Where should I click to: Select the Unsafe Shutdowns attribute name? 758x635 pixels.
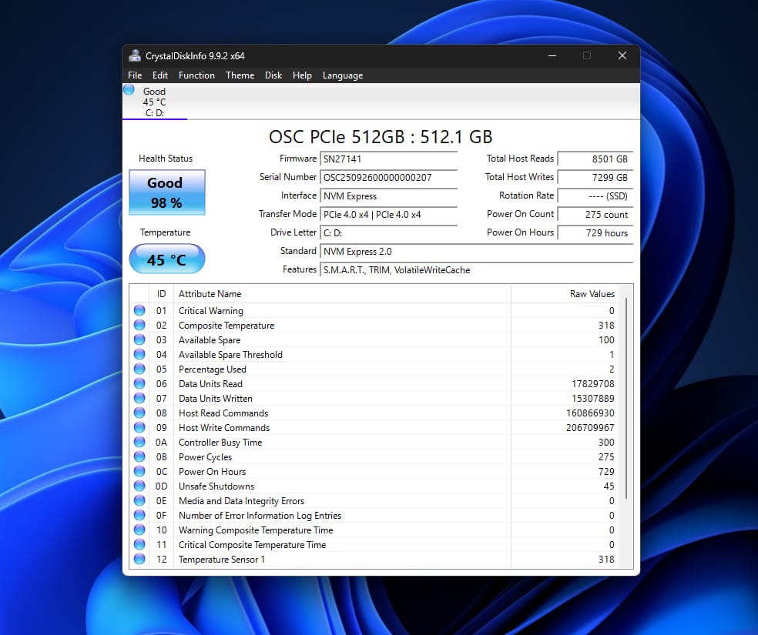click(216, 486)
